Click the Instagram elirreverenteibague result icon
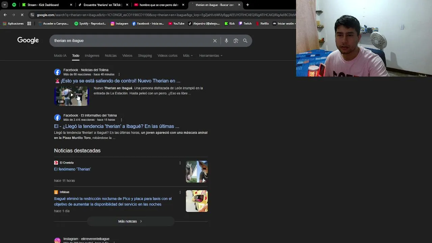Viewport: 432px width, 243px height. [57, 240]
